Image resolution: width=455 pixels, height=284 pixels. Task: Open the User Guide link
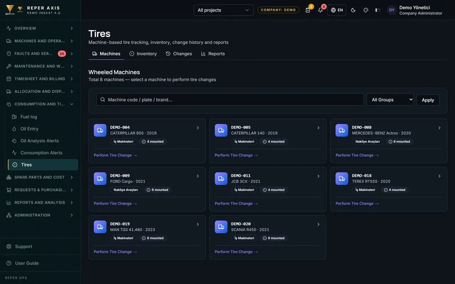click(x=40, y=263)
